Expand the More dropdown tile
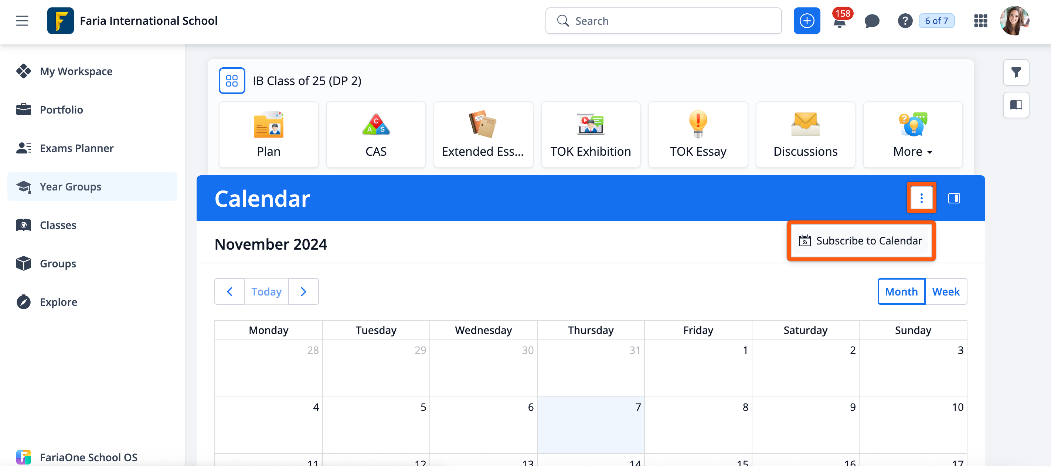This screenshot has height=466, width=1051. (912, 134)
